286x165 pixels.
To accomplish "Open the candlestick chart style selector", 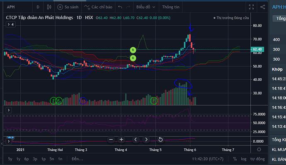I will click(49, 7).
